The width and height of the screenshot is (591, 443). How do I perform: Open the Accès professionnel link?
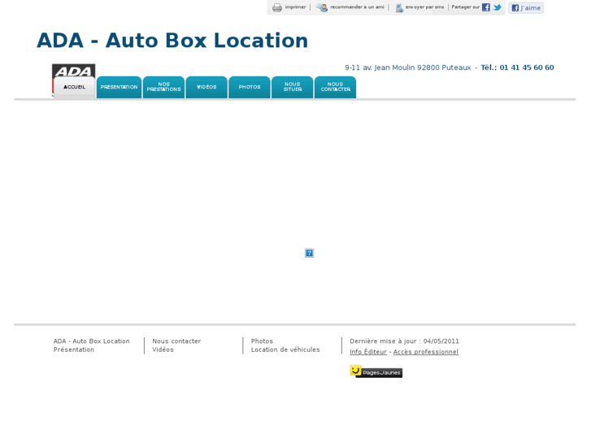click(426, 352)
